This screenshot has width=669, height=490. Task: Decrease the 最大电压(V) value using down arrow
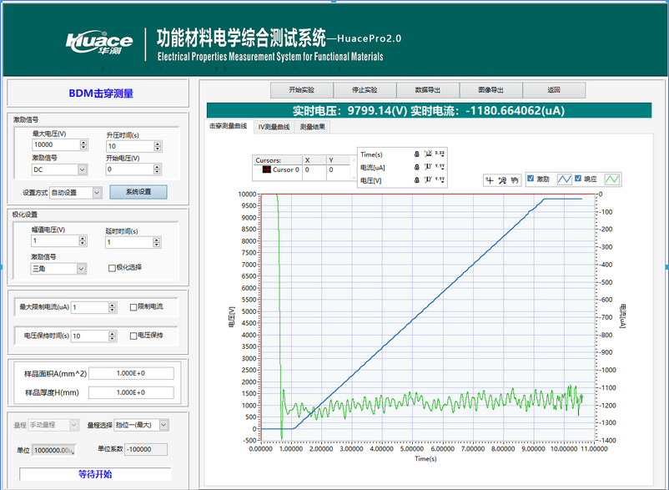83,147
